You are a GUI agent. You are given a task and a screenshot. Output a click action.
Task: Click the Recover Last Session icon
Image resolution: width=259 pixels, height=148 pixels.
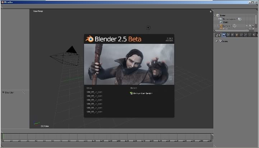(x=131, y=93)
